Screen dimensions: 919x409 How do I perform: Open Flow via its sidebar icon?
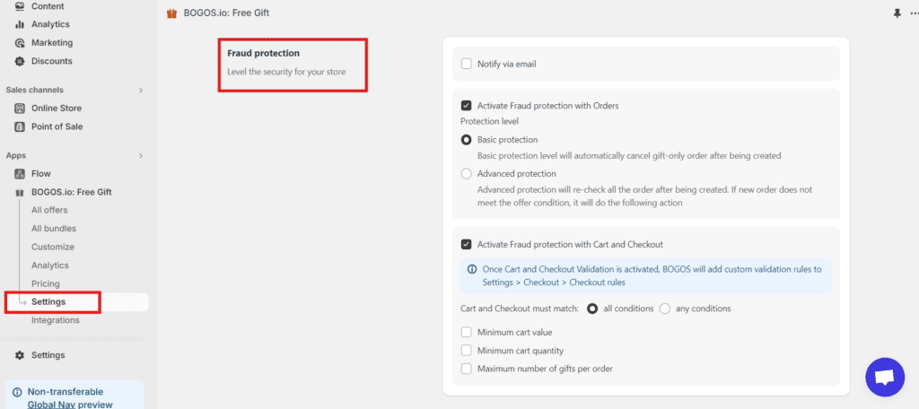(x=20, y=174)
